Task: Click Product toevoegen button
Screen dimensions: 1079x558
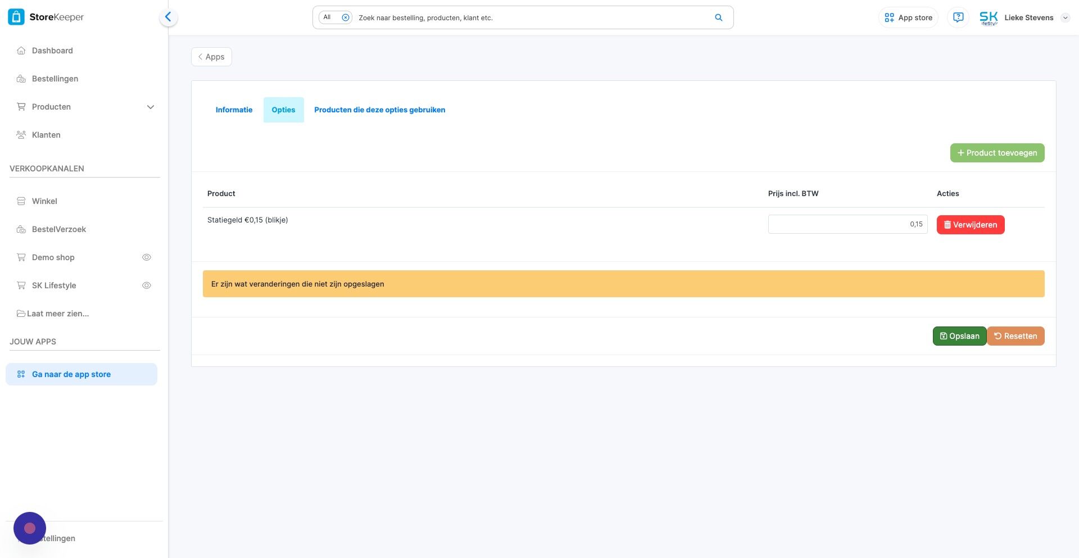Action: pyautogui.click(x=997, y=153)
